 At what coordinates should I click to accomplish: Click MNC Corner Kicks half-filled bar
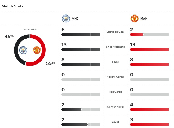(81, 110)
